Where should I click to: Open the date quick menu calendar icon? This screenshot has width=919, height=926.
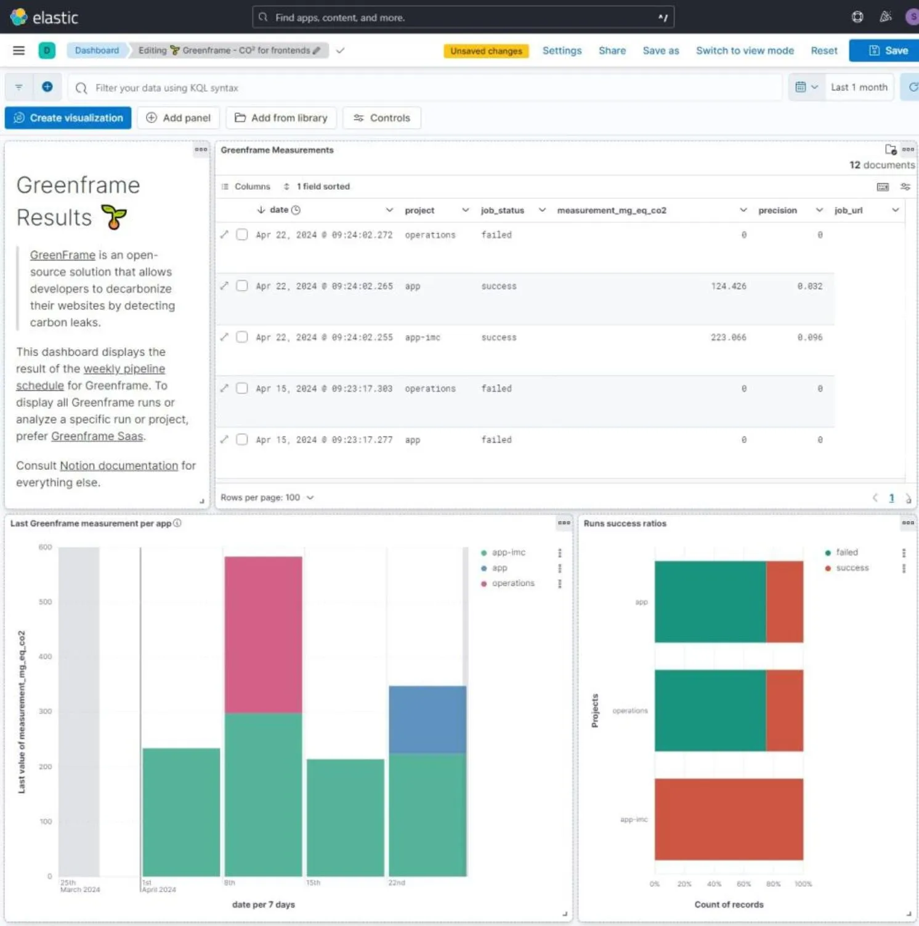pos(806,87)
